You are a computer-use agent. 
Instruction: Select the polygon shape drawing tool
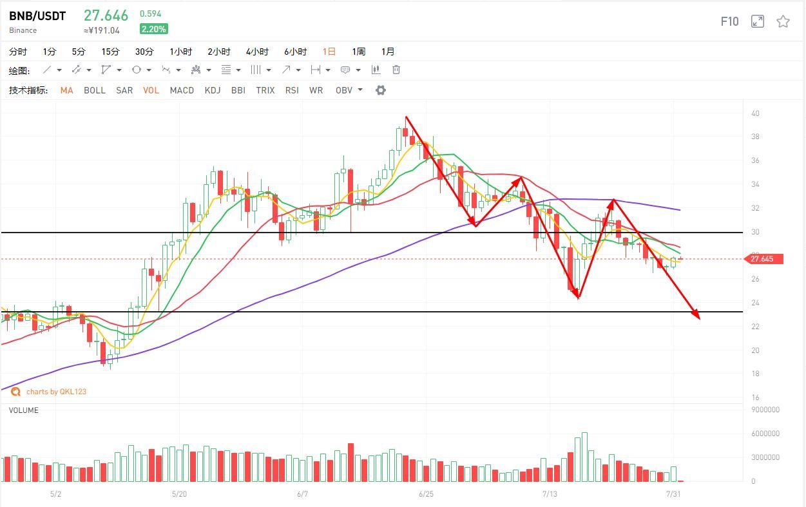click(106, 70)
